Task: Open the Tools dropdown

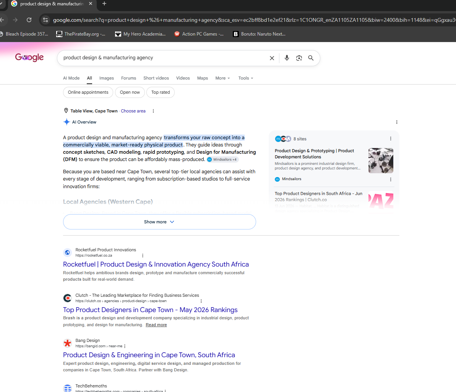Action: click(x=246, y=78)
